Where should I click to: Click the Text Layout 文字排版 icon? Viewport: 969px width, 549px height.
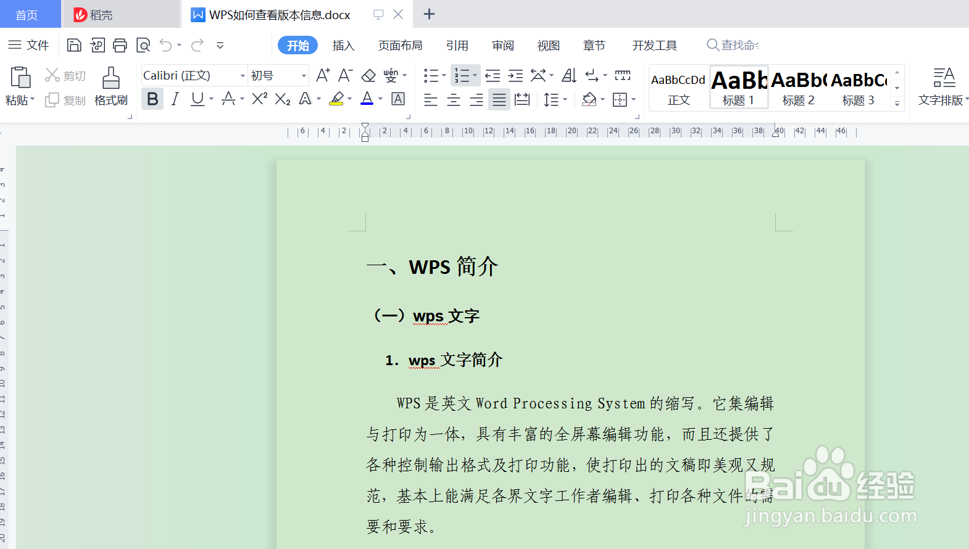pyautogui.click(x=944, y=78)
